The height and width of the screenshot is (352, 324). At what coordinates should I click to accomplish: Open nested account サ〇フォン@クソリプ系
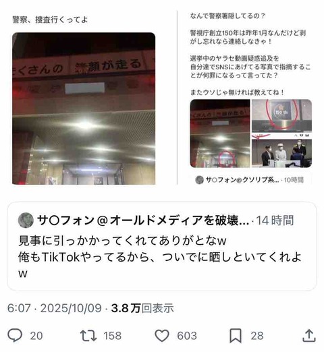pyautogui.click(x=242, y=180)
